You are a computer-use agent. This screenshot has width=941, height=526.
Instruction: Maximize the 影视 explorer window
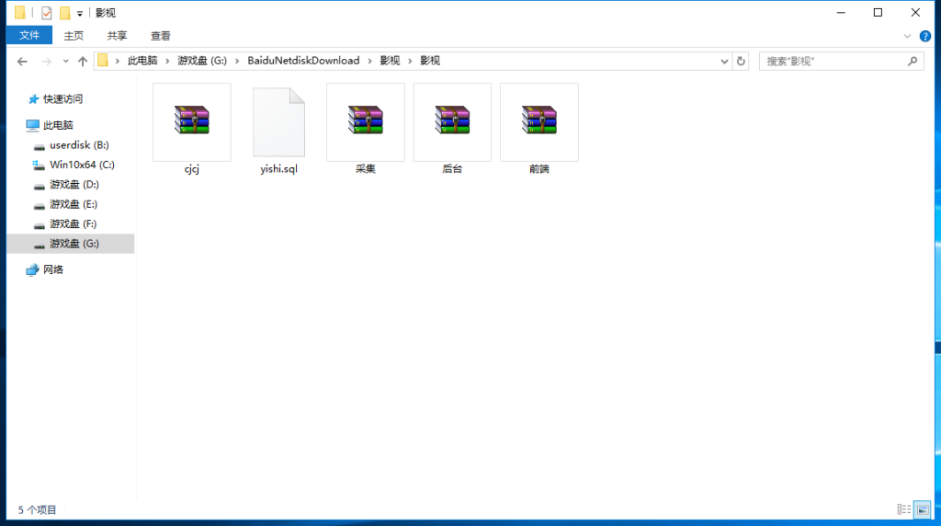878,13
